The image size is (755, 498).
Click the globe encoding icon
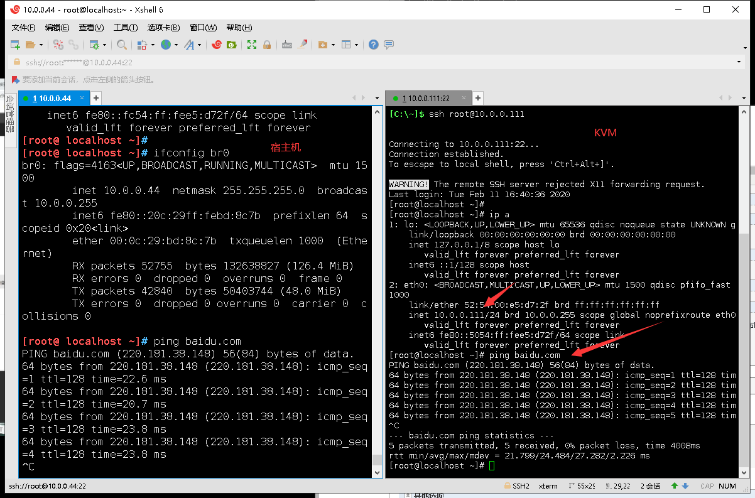[x=166, y=45]
